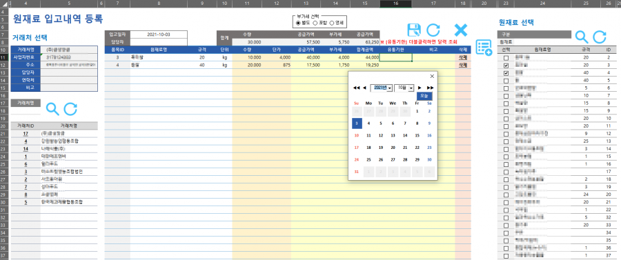Click the 입고일자 field showing 2021-10-03
Image resolution: width=621 pixels, height=260 pixels.
click(159, 34)
